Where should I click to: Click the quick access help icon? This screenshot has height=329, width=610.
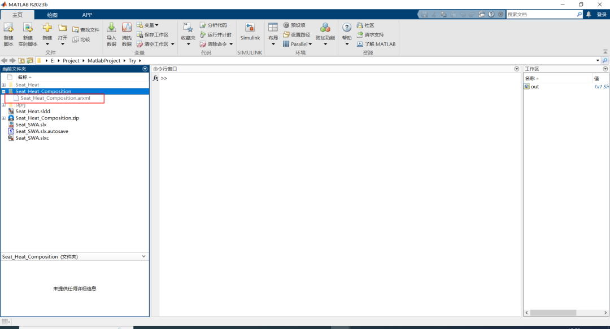(491, 14)
